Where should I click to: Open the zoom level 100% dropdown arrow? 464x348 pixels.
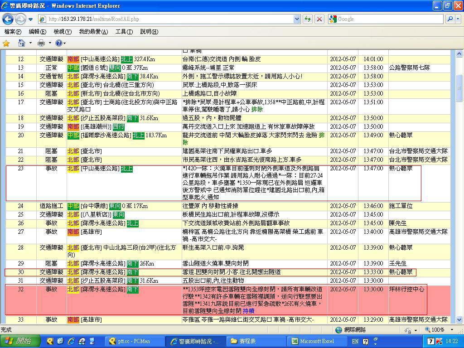point(451,330)
